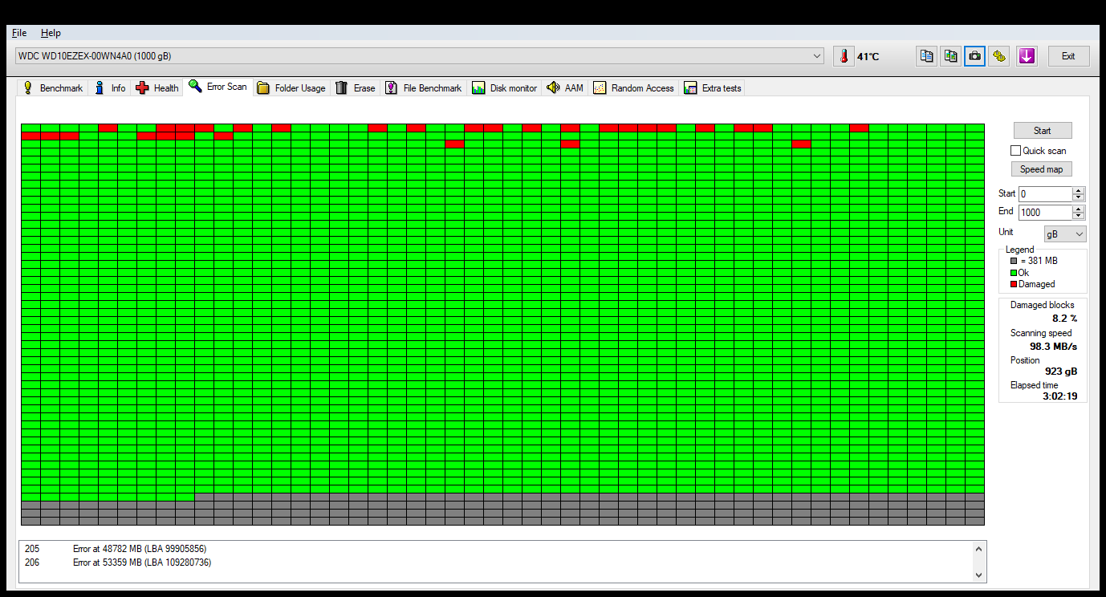Click the red cross Health icon
The image size is (1106, 597).
tap(142, 87)
